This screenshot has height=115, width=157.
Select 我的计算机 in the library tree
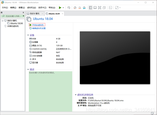click(x=12, y=21)
